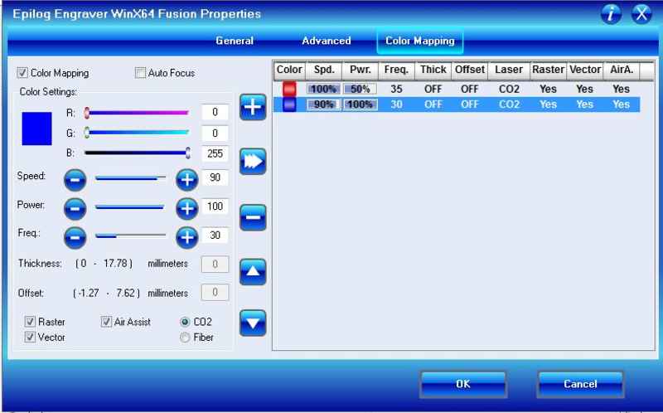Increase Speed with the plus button
This screenshot has width=663, height=413.
coord(187,180)
